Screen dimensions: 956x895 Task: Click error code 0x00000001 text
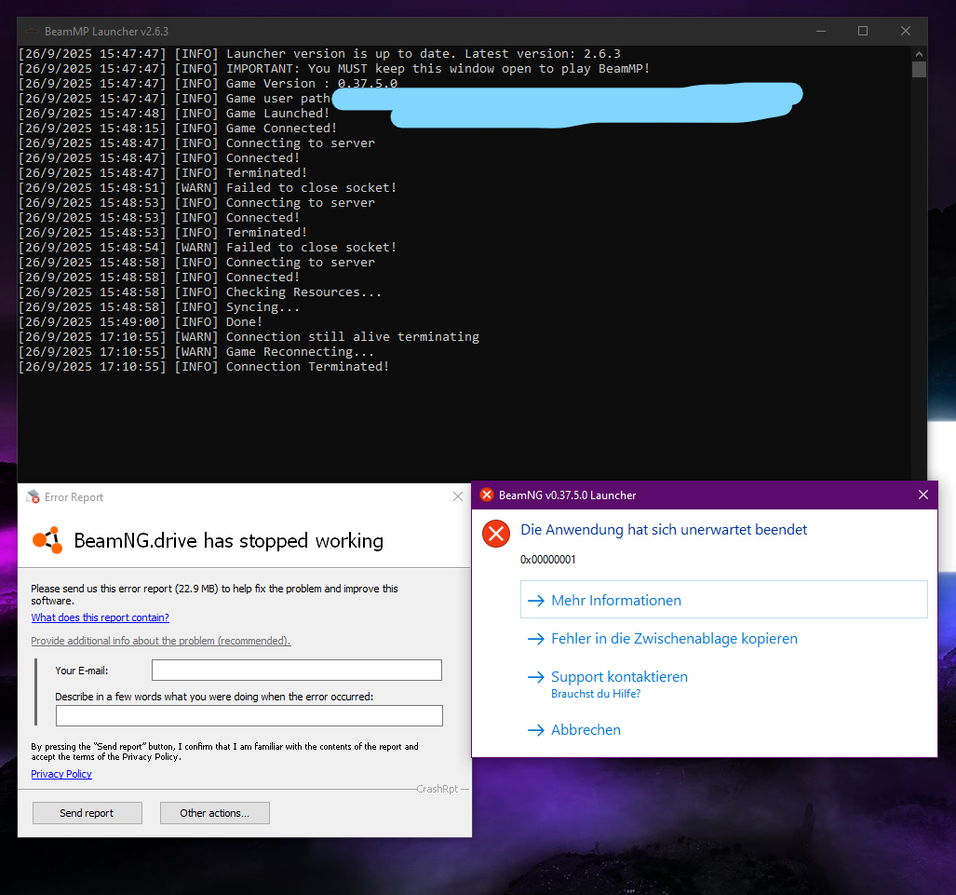[547, 560]
